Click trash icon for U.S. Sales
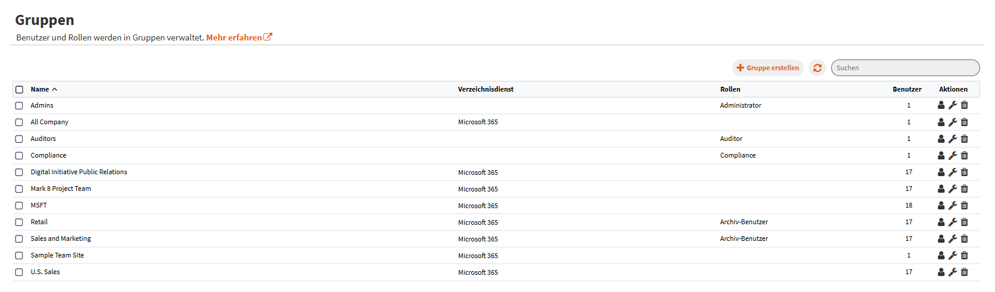Screen dimensions: 995x292 (965, 272)
